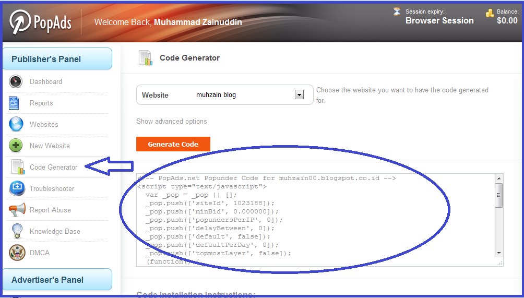Click the Code Generator page title text

[x=189, y=58]
